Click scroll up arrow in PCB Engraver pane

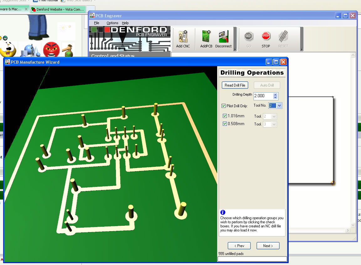point(353,55)
